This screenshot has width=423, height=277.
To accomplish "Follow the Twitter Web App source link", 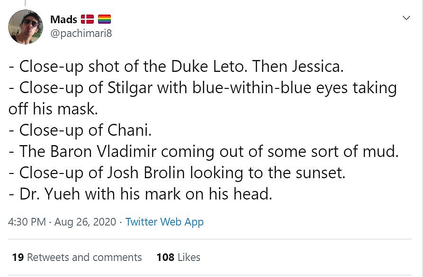I will pos(164,222).
